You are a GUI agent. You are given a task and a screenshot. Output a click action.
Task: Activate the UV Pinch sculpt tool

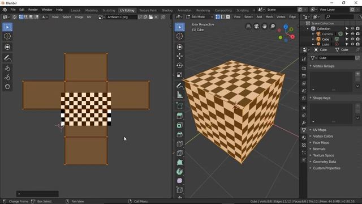(x=7, y=87)
